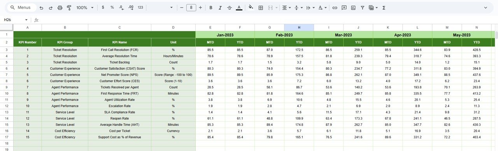Image resolution: width=498 pixels, height=151 pixels.
Task: Click the Redo arrow icon
Action: tap(51, 7)
